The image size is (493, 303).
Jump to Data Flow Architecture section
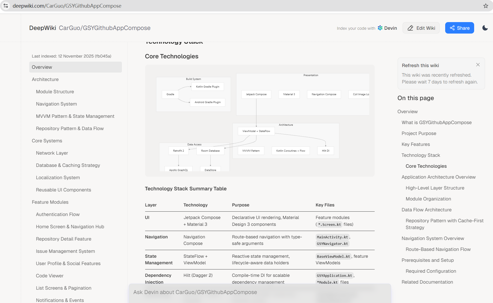click(x=426, y=210)
